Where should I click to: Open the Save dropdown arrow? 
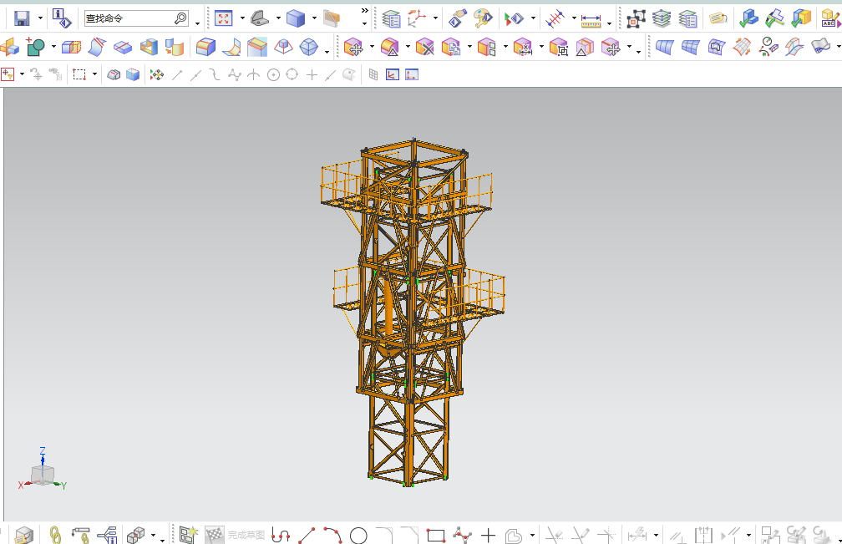point(40,18)
